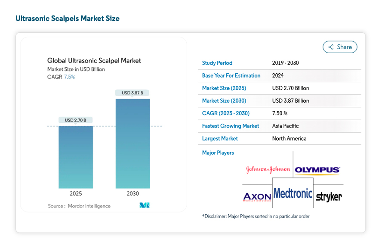This screenshot has width=385, height=247.
Task: Click the 2030 bar in chart
Action: pyautogui.click(x=132, y=144)
